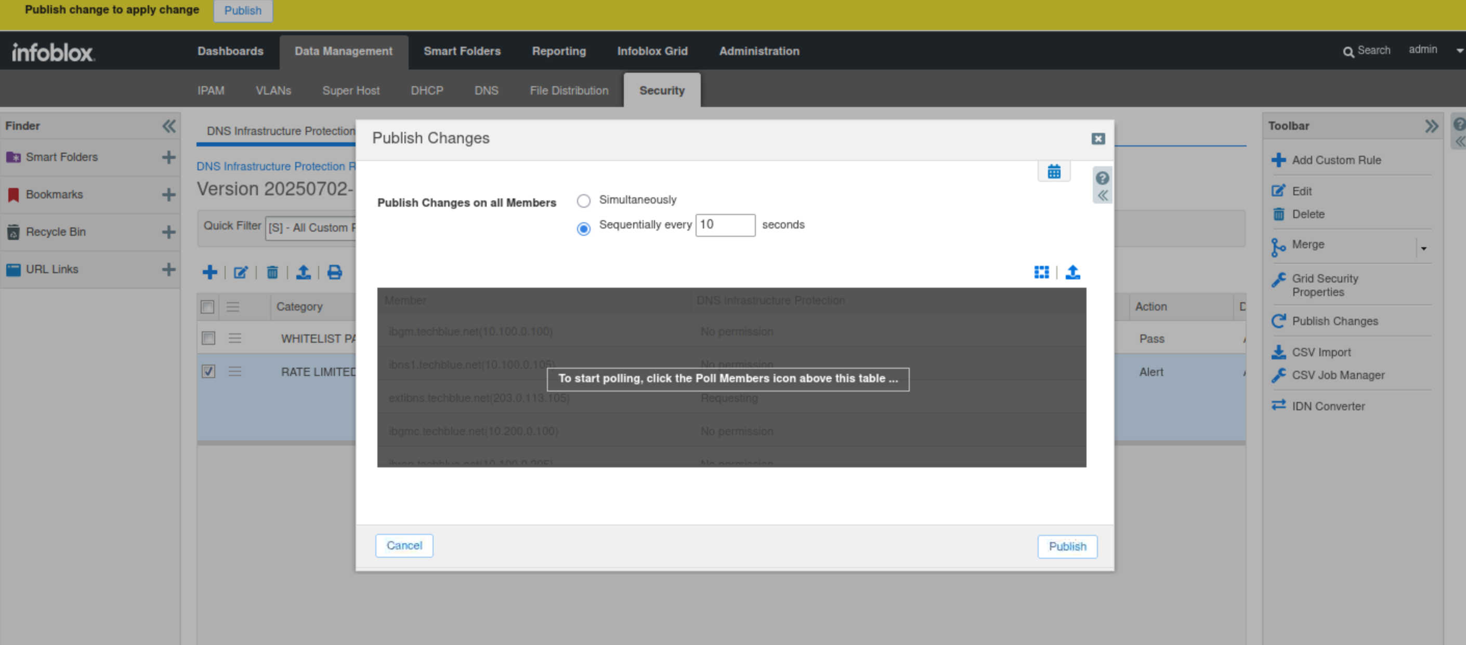Click Cancel button in the dialog

click(x=404, y=546)
